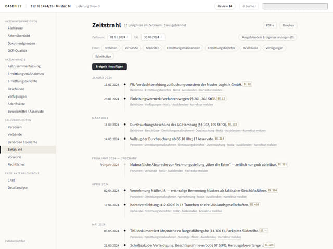The height and width of the screenshot is (249, 333).
Task: Show hidden events via Ausgeblendete Ereignisse anzeigen
Action: click(267, 37)
